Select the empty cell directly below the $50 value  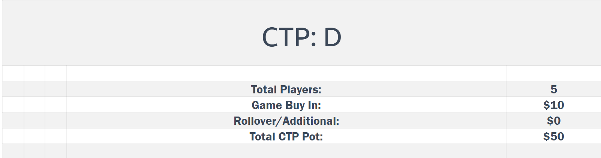pyautogui.click(x=553, y=151)
